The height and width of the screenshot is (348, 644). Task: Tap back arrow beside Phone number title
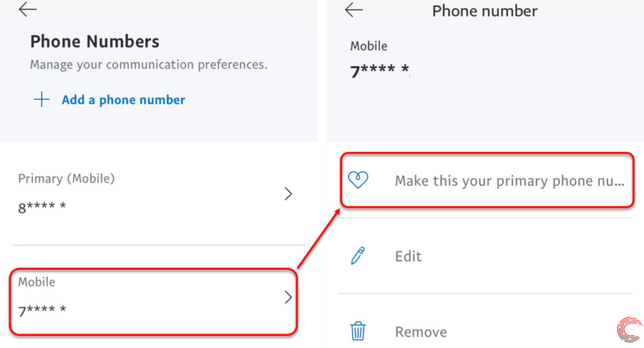[353, 9]
